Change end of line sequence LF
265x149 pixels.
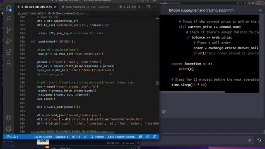click(85, 137)
